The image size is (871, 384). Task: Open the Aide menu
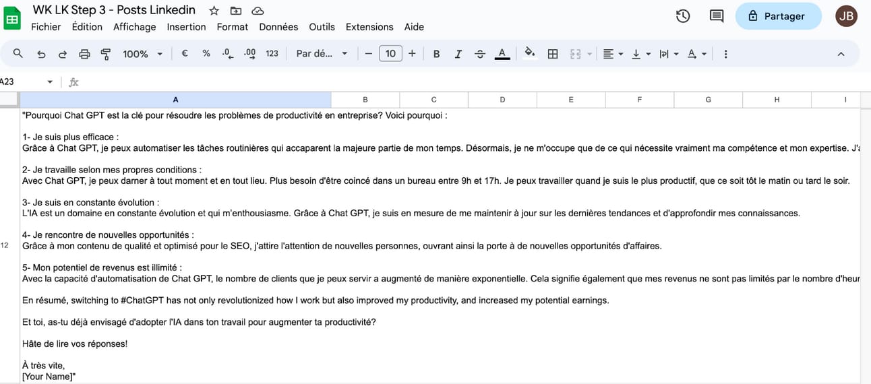pyautogui.click(x=414, y=27)
